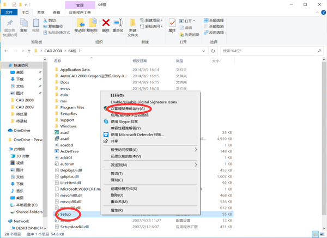
Task: Choose Open(O) in context menu
Action: point(117,95)
